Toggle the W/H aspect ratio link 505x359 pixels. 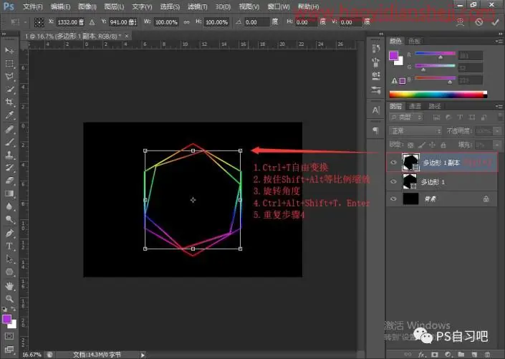pos(186,22)
